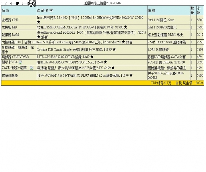Click broken image icon next to CASE 機殼
Screen dimensions: 206x172
(x=31, y=68)
